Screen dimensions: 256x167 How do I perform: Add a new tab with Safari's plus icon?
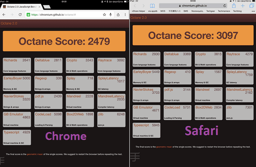click(x=243, y=6)
